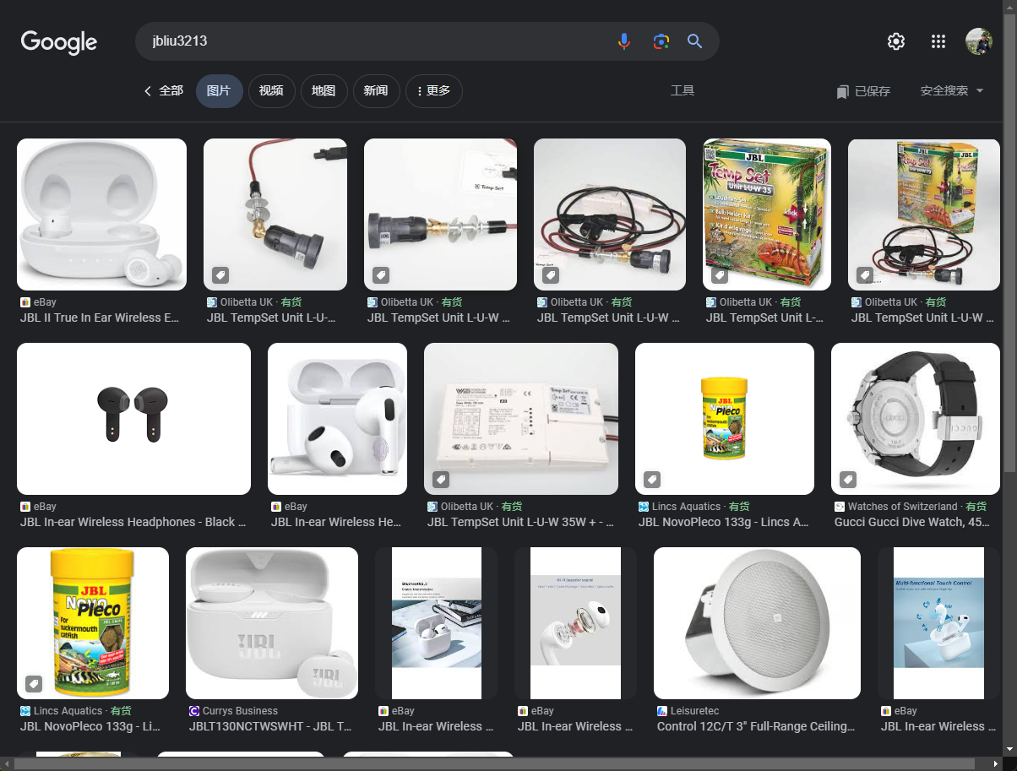Open Google Lens image search
The image size is (1017, 771).
661,41
